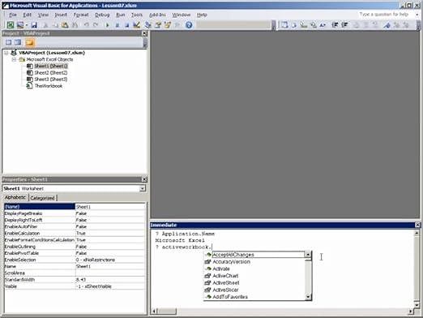Click Parameter Info icon on Edit toolbar

pos(314,25)
